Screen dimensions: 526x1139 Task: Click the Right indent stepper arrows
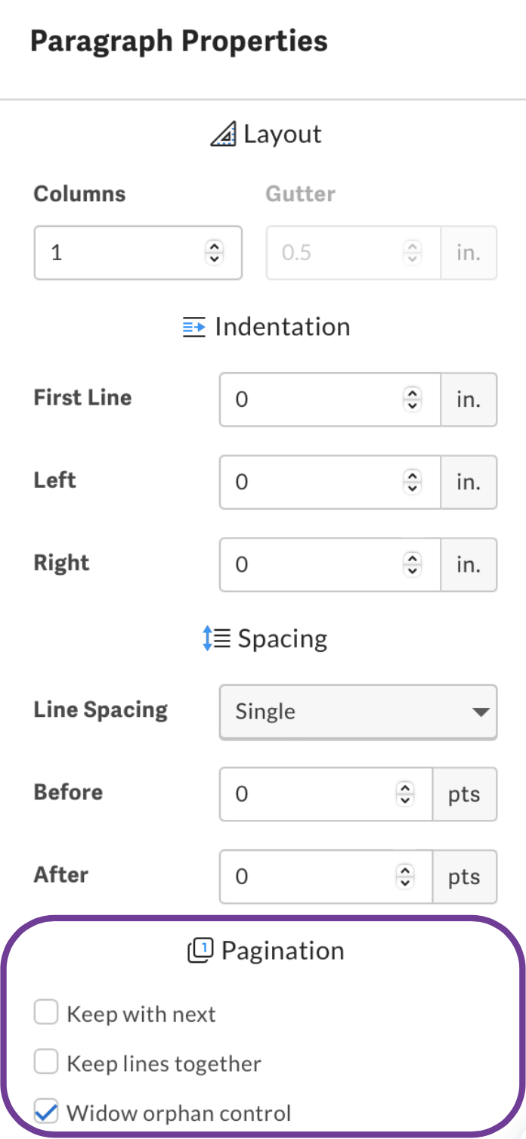point(412,564)
